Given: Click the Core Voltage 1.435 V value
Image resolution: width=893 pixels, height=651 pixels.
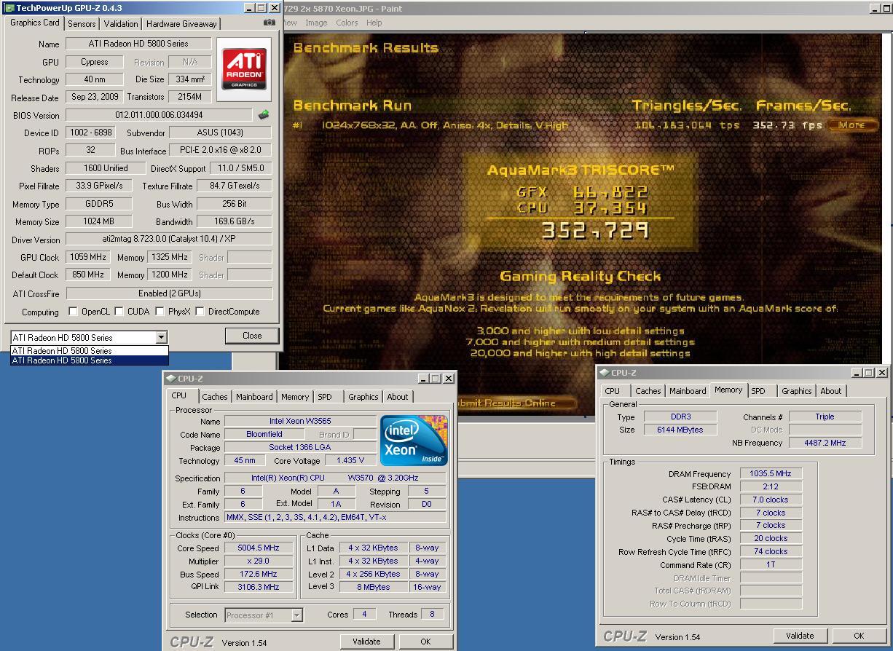Looking at the screenshot, I should (x=350, y=461).
